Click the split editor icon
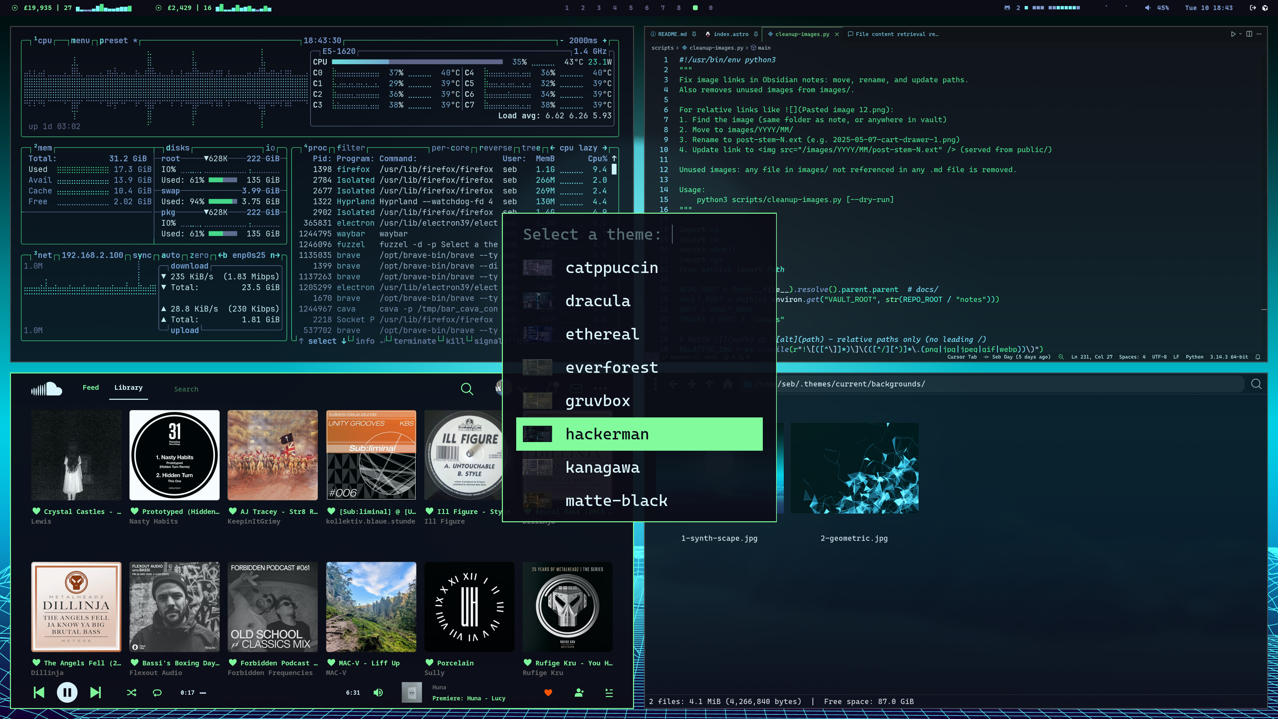Viewport: 1278px width, 719px height. tap(1249, 34)
